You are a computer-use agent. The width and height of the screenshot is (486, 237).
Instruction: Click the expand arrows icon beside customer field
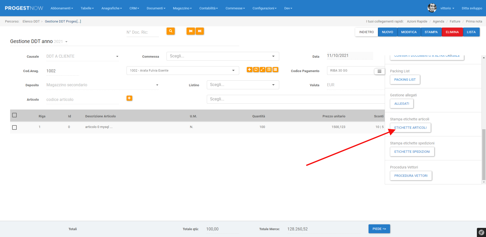pos(262,70)
